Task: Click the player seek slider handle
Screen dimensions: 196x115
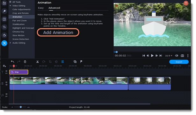Action: [x=117, y=52]
